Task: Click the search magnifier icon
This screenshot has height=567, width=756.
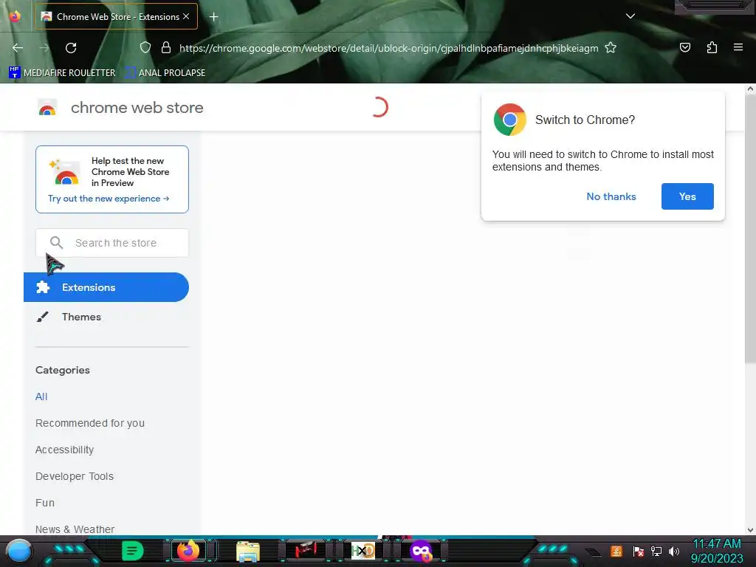Action: pyautogui.click(x=56, y=242)
